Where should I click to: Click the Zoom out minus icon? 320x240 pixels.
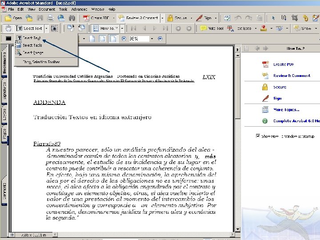tap(124, 39)
